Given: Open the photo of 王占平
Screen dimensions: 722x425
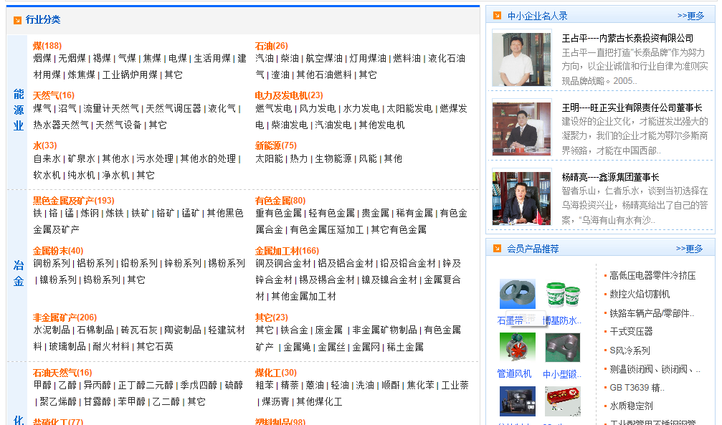Looking at the screenshot, I should coord(521,59).
